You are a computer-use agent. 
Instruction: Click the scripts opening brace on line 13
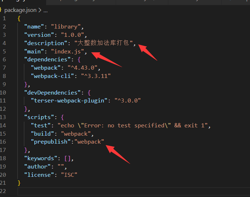tap(62, 118)
